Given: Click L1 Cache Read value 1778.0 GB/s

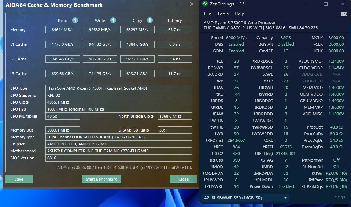Looking at the screenshot, I should [x=62, y=44].
